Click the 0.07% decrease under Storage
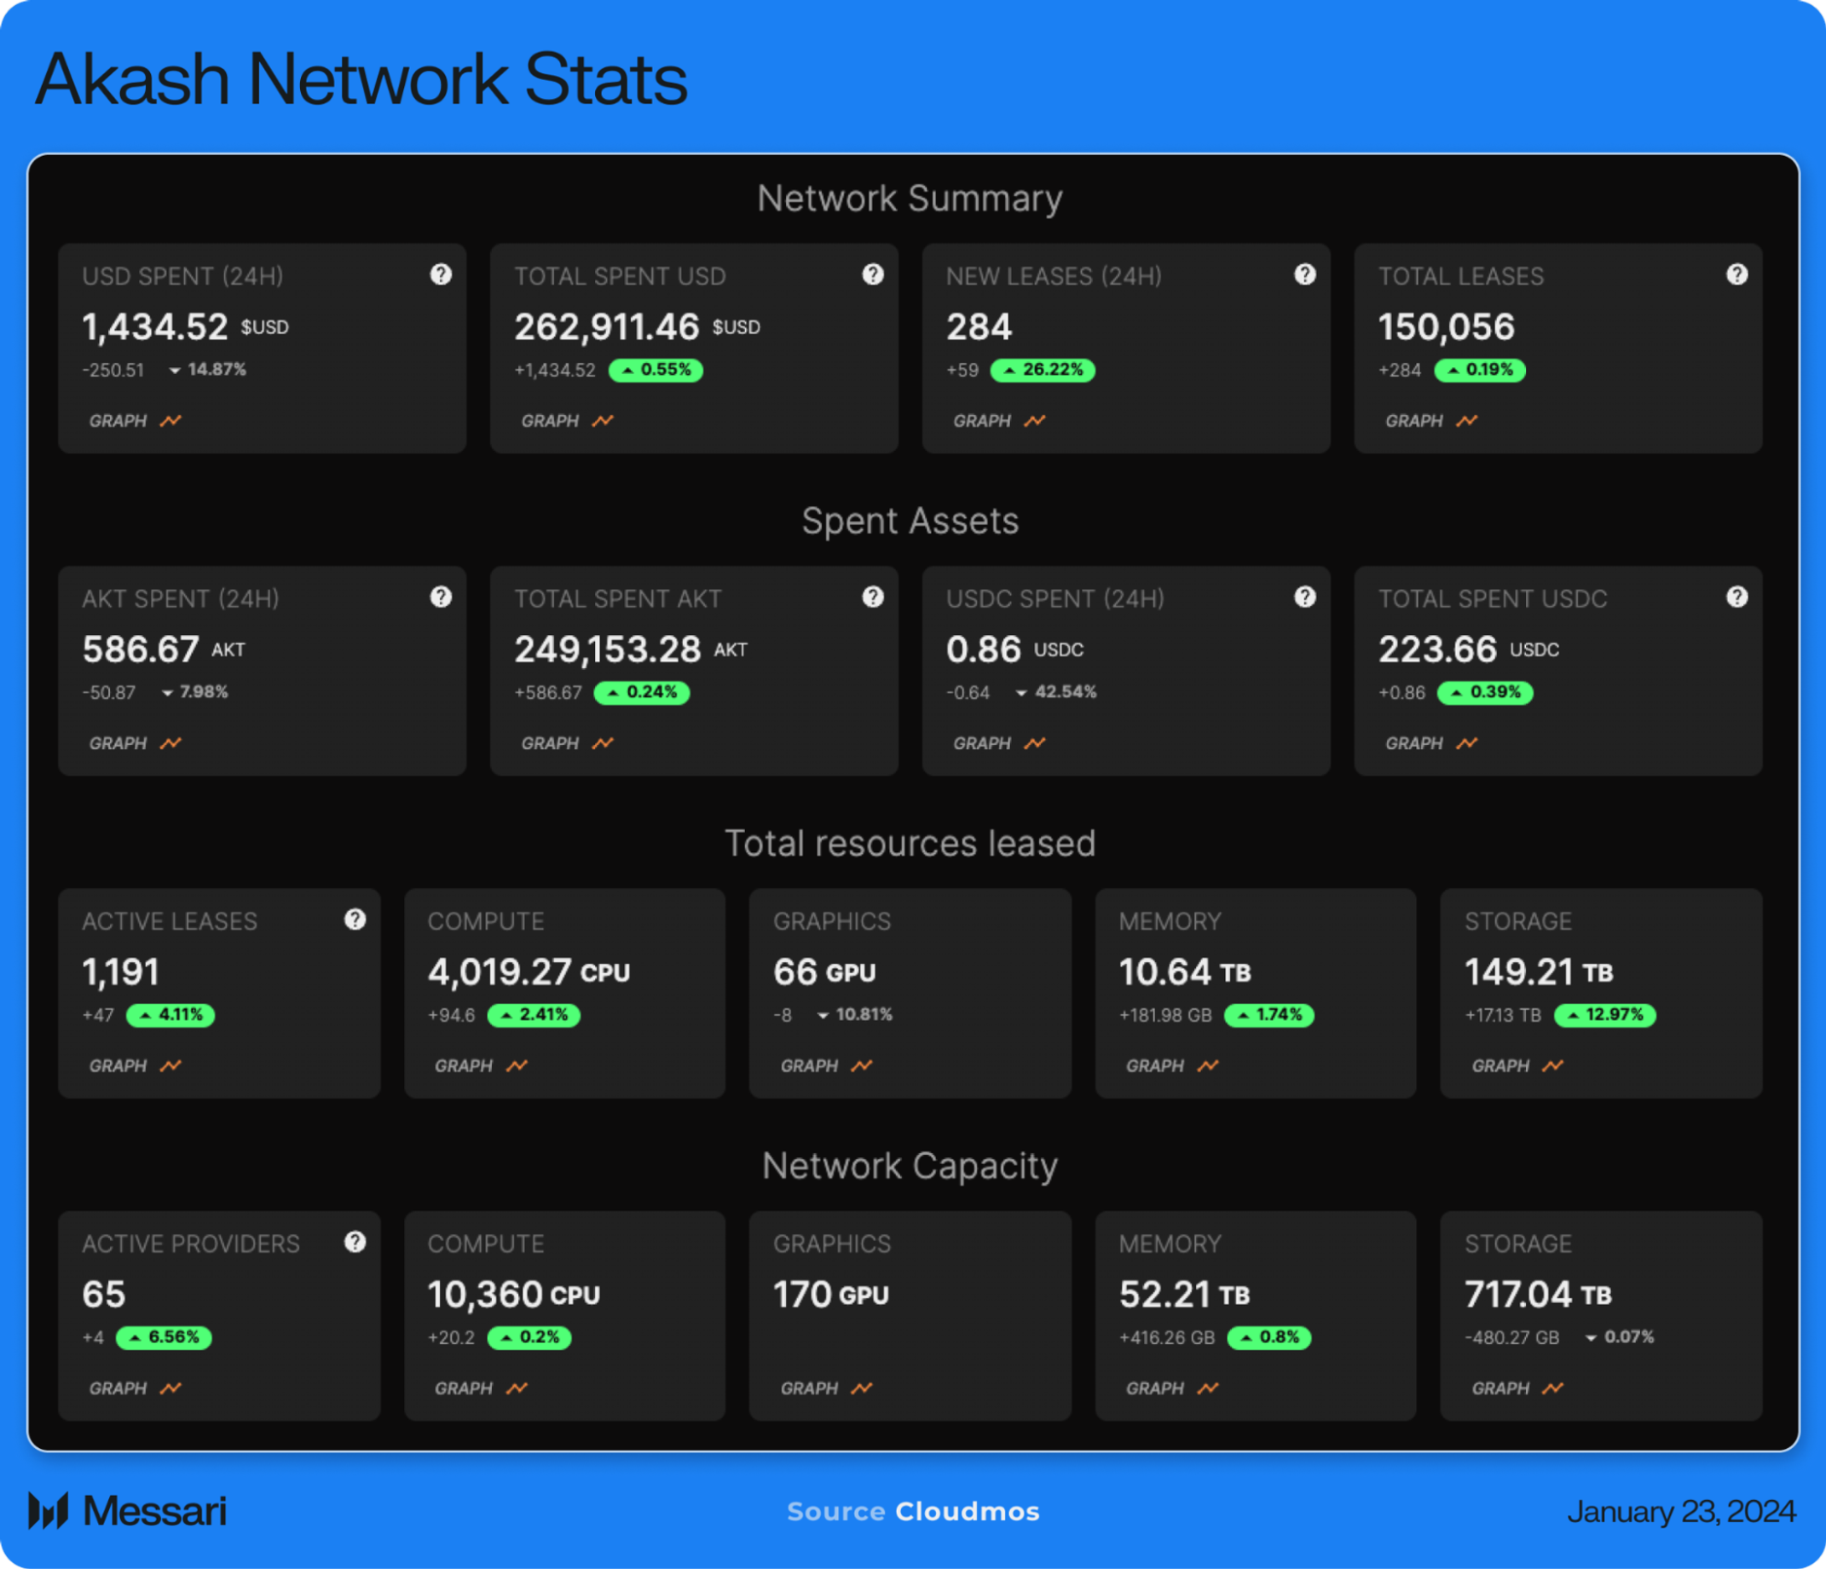1826x1569 pixels. coord(1620,1336)
